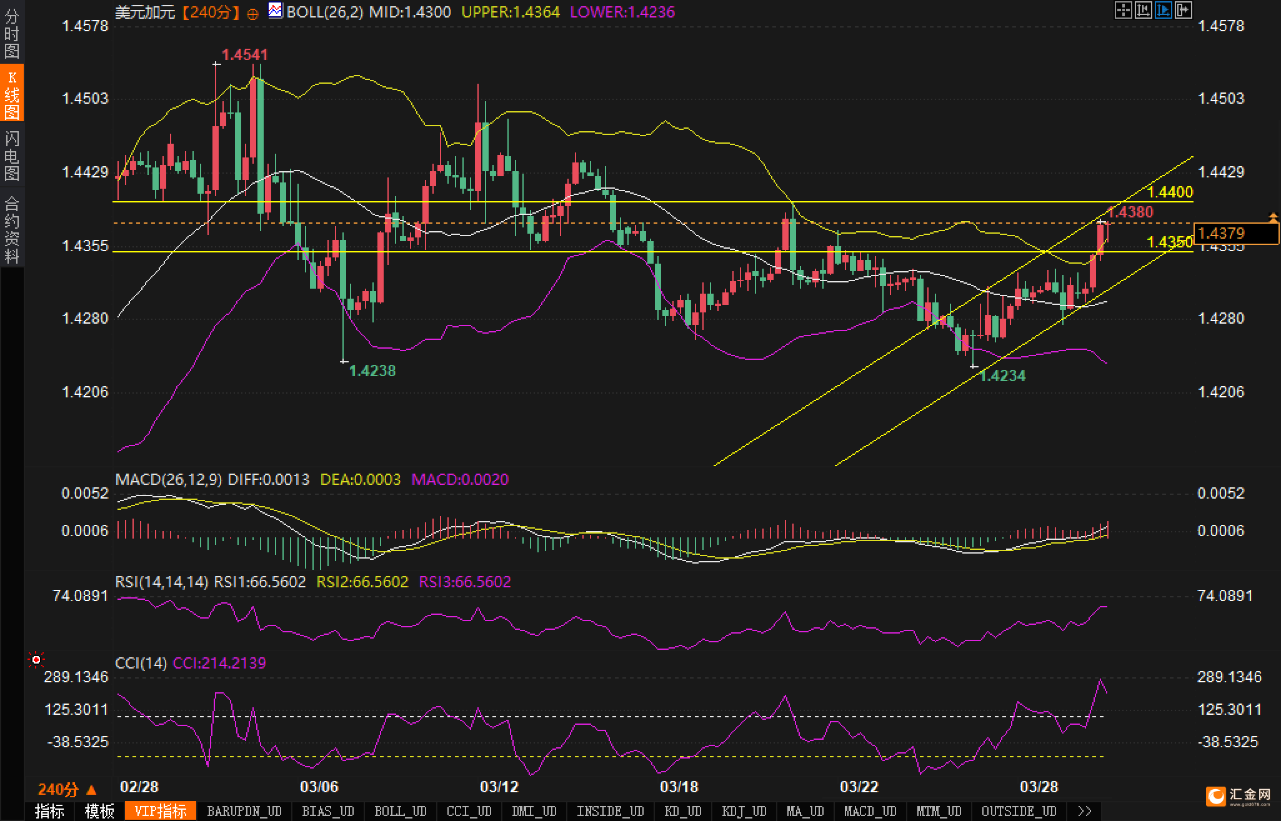Click the chart scroll-to-start axis icon
This screenshot has height=821, width=1281.
(1143, 10)
